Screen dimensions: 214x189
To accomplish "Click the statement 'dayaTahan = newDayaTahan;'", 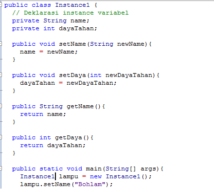I will 68,83.
